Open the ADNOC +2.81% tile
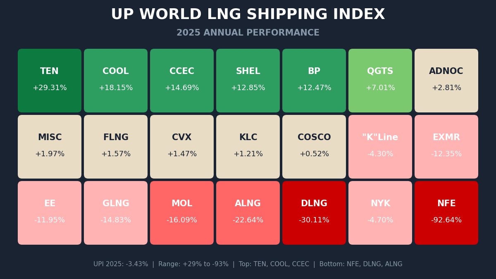The height and width of the screenshot is (279, 496). click(x=446, y=81)
